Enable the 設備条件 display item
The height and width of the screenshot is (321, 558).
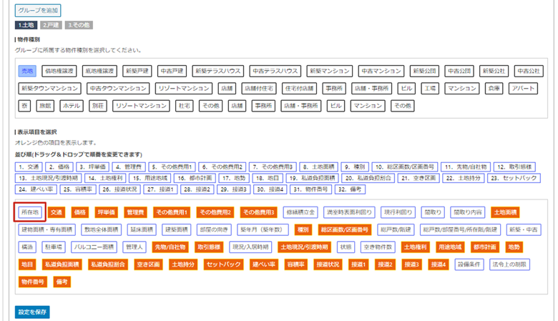468,265
